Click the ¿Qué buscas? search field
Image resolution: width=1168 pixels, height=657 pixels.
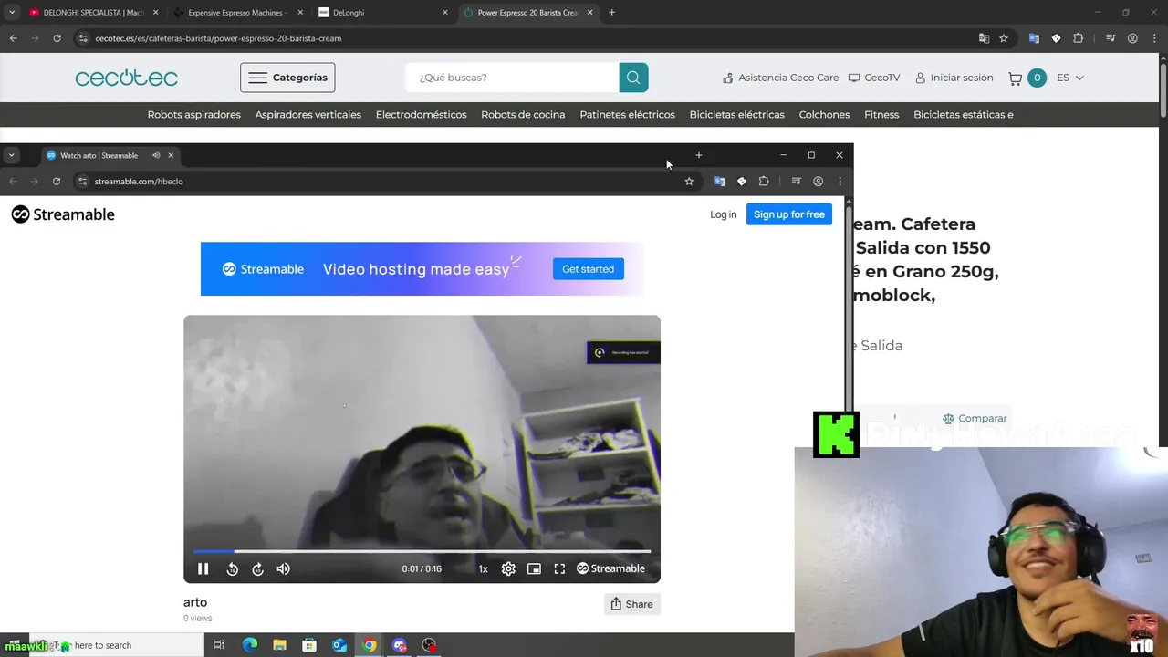(512, 78)
